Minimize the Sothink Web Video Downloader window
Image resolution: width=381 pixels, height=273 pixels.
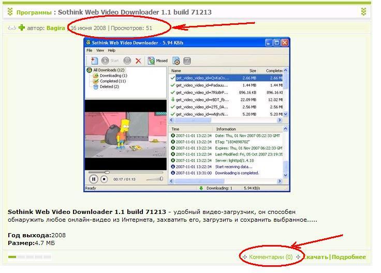(x=269, y=43)
